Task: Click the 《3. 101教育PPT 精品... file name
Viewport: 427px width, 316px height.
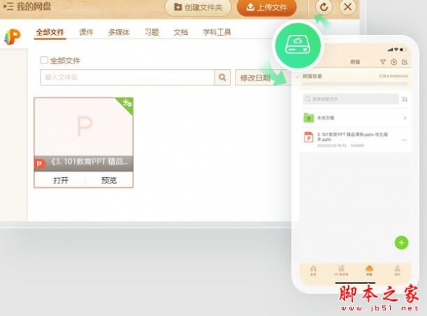Action: pyautogui.click(x=90, y=162)
